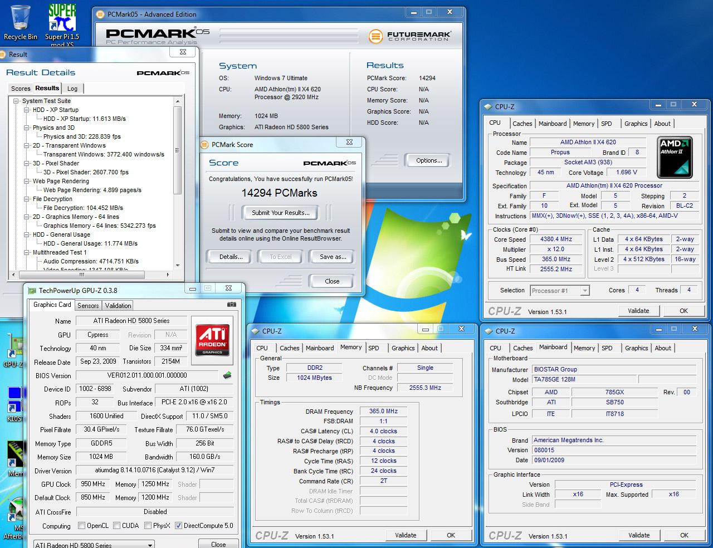Click the Submit Your Results button
Screen dimensions: 713x548
click(280, 213)
